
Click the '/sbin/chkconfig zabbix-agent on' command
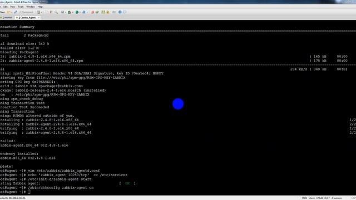[61, 188]
